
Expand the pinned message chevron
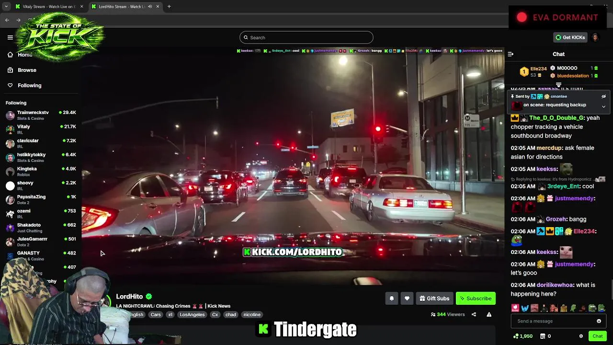click(603, 106)
